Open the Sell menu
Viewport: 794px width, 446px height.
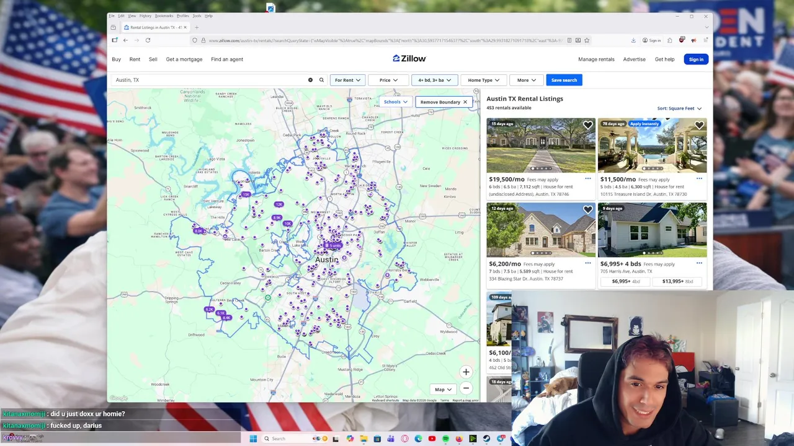coord(153,59)
